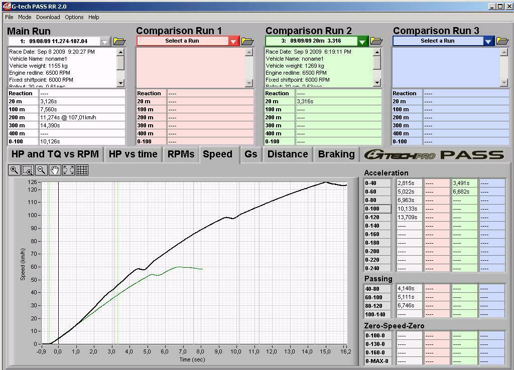This screenshot has height=370, width=514.
Task: Click the G-tech icon in title bar
Action: 7,6
